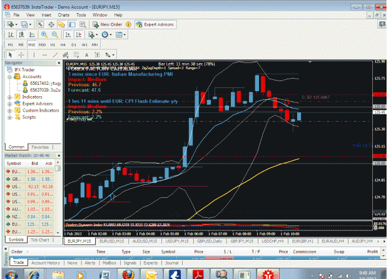Switch to the W1 timeframe
Screen dimensions: 391x279
(84, 45)
